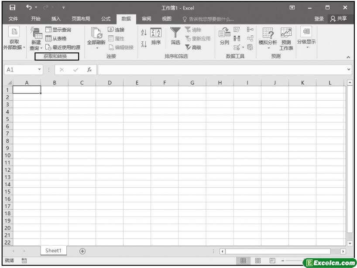Switch to Review (审阅) tab
This screenshot has width=357, height=268.
(x=146, y=19)
